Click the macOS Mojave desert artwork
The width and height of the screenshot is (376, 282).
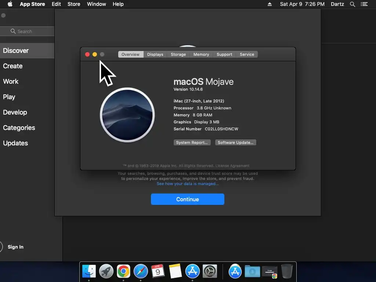(x=127, y=115)
